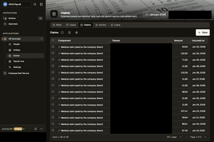
Task: Click link icon of the 102.29 claim
Action: [59, 73]
